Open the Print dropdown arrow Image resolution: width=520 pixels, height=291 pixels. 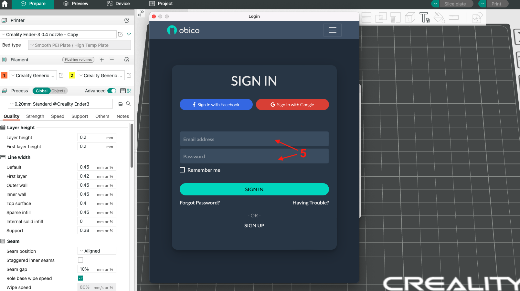483,4
